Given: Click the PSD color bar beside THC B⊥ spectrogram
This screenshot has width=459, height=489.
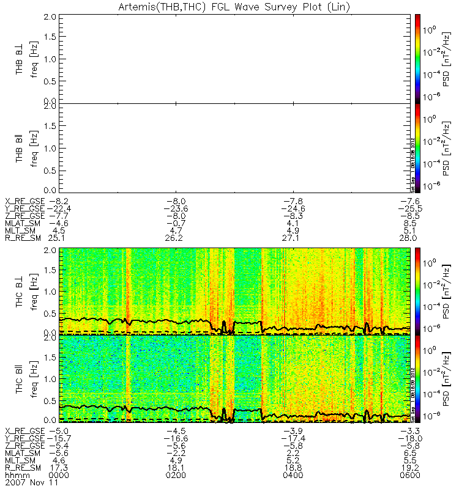Looking at the screenshot, I should [417, 292].
